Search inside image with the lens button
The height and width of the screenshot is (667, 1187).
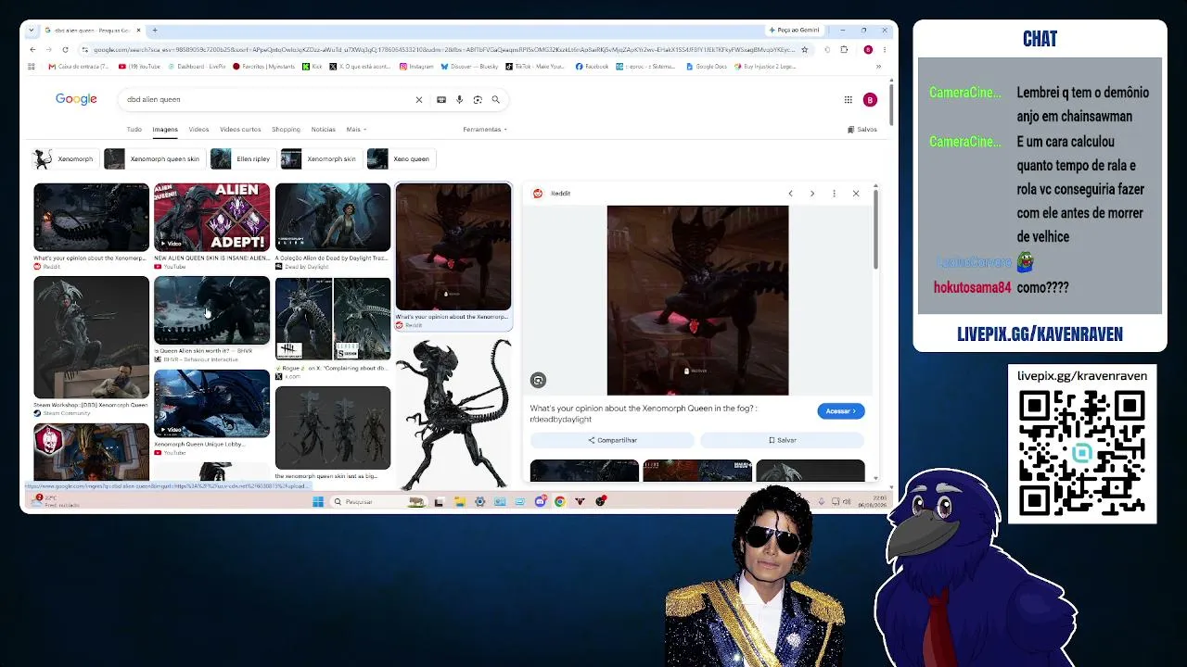pyautogui.click(x=538, y=381)
